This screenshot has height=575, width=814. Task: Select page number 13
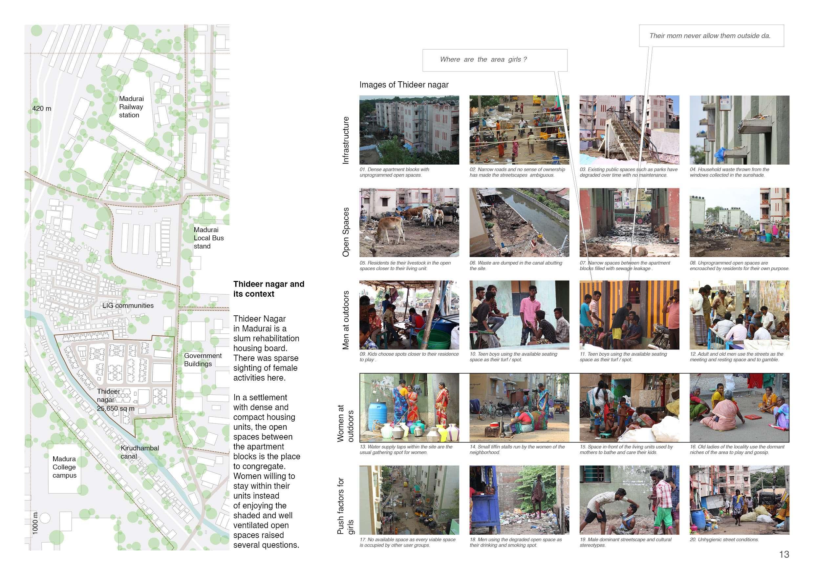click(784, 554)
